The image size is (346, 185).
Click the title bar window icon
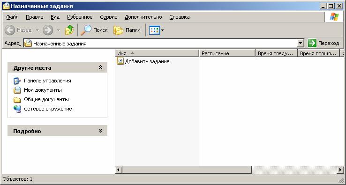coord(6,6)
